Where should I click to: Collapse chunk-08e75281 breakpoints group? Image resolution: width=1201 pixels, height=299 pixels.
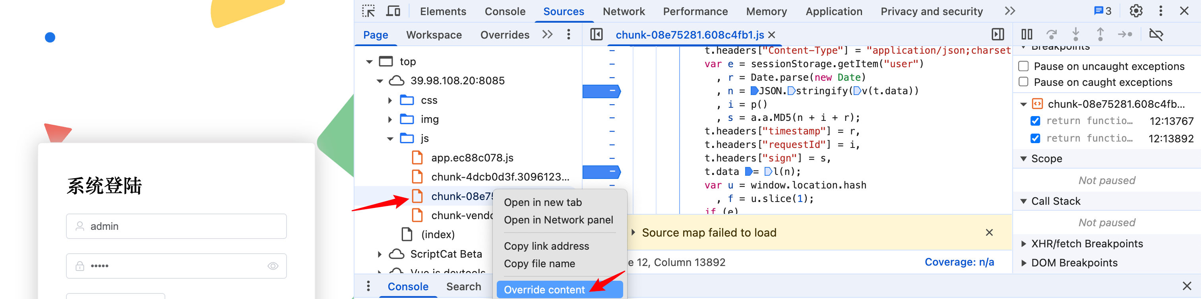click(1023, 104)
